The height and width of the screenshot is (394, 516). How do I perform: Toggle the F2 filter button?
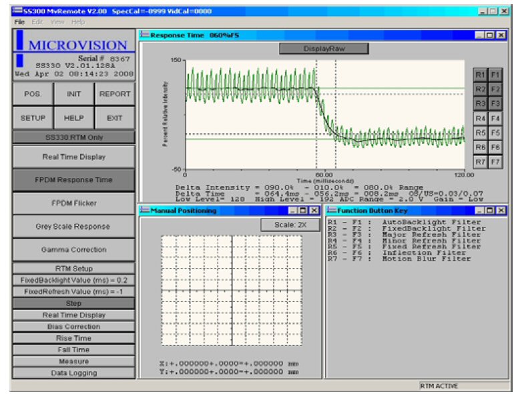pyautogui.click(x=495, y=89)
